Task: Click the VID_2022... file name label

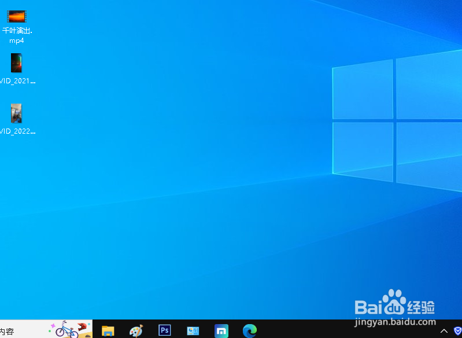Action: 18,131
